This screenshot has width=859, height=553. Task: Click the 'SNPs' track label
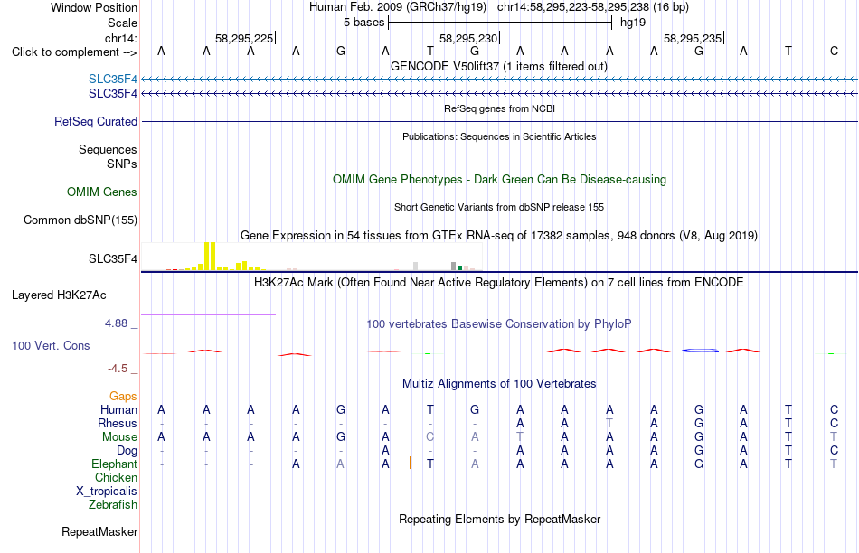pos(122,164)
